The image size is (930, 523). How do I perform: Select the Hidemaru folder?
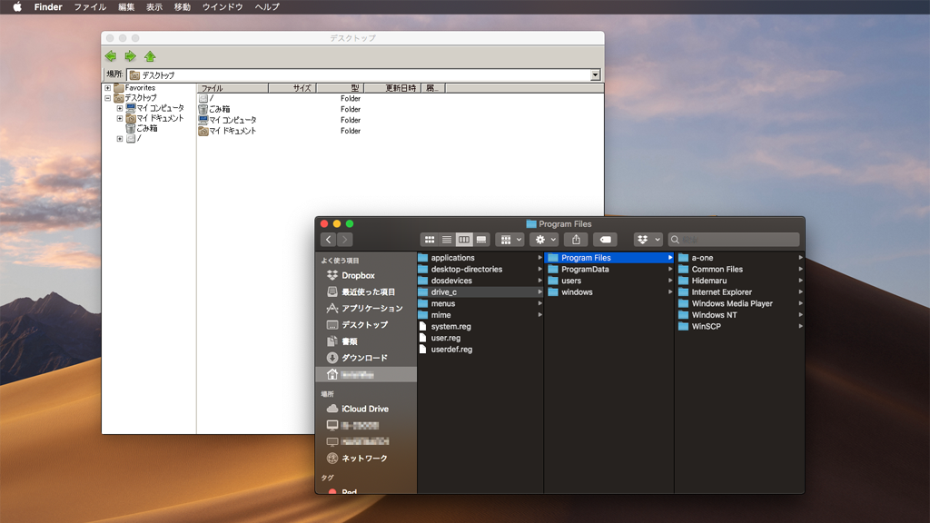(x=739, y=281)
